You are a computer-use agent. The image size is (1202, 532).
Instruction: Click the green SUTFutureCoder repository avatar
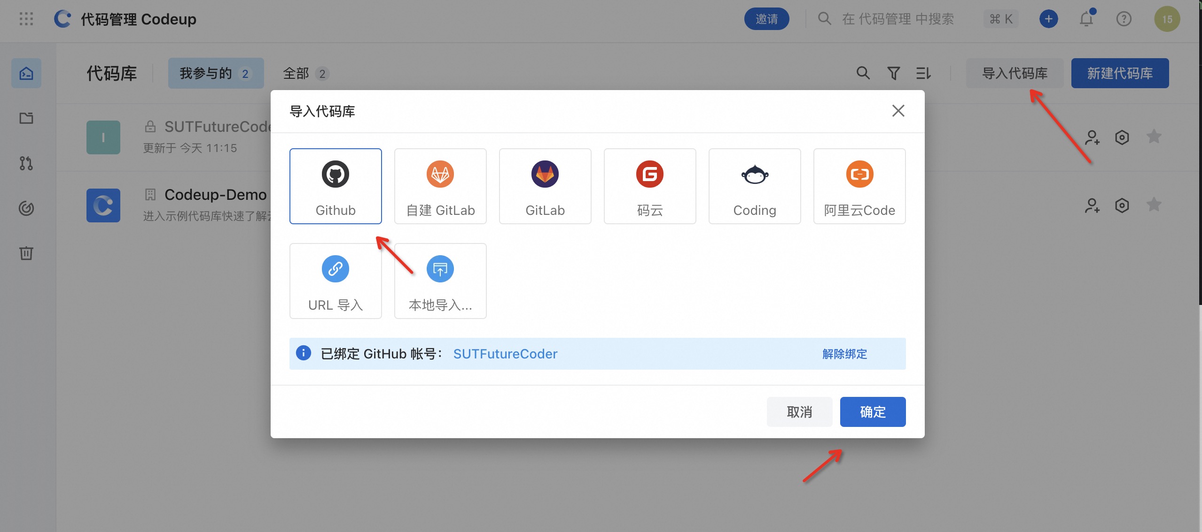(103, 137)
